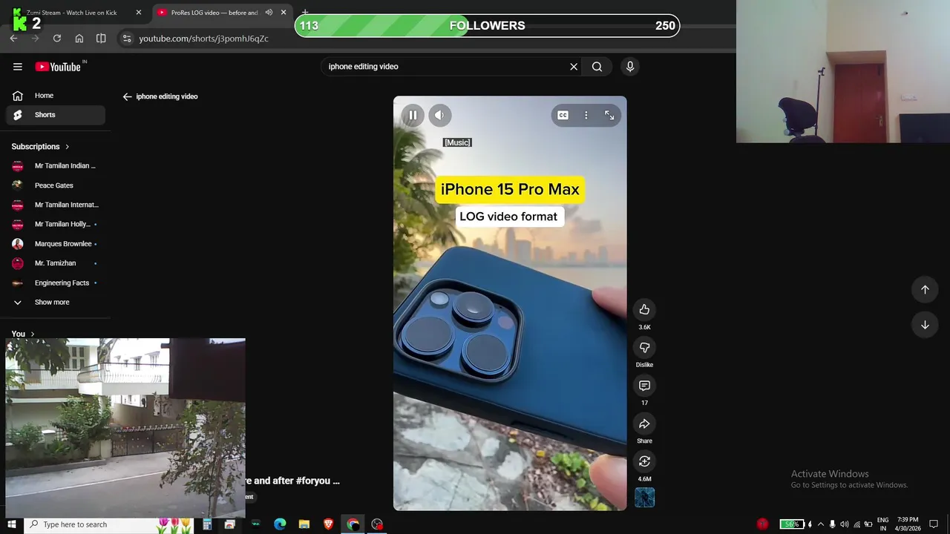Open the system tray volume control
The height and width of the screenshot is (534, 950).
[x=844, y=524]
